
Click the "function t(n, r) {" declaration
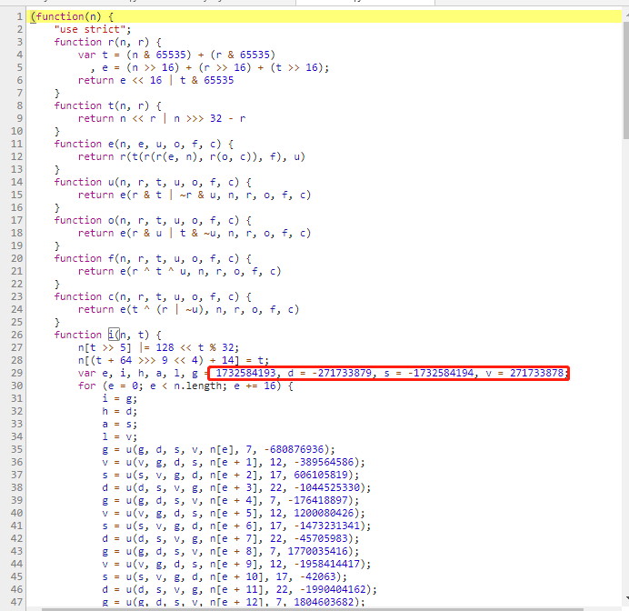coord(108,105)
